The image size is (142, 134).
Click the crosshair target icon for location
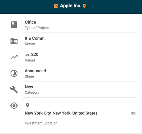14,106
